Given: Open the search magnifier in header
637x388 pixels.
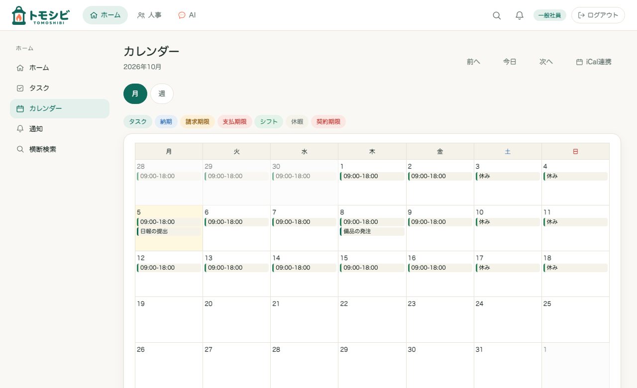Looking at the screenshot, I should 497,15.
